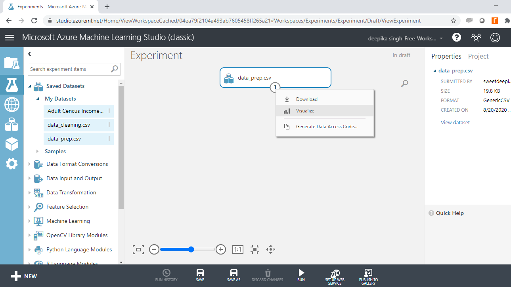Expand the Samples tree node

coord(37,151)
